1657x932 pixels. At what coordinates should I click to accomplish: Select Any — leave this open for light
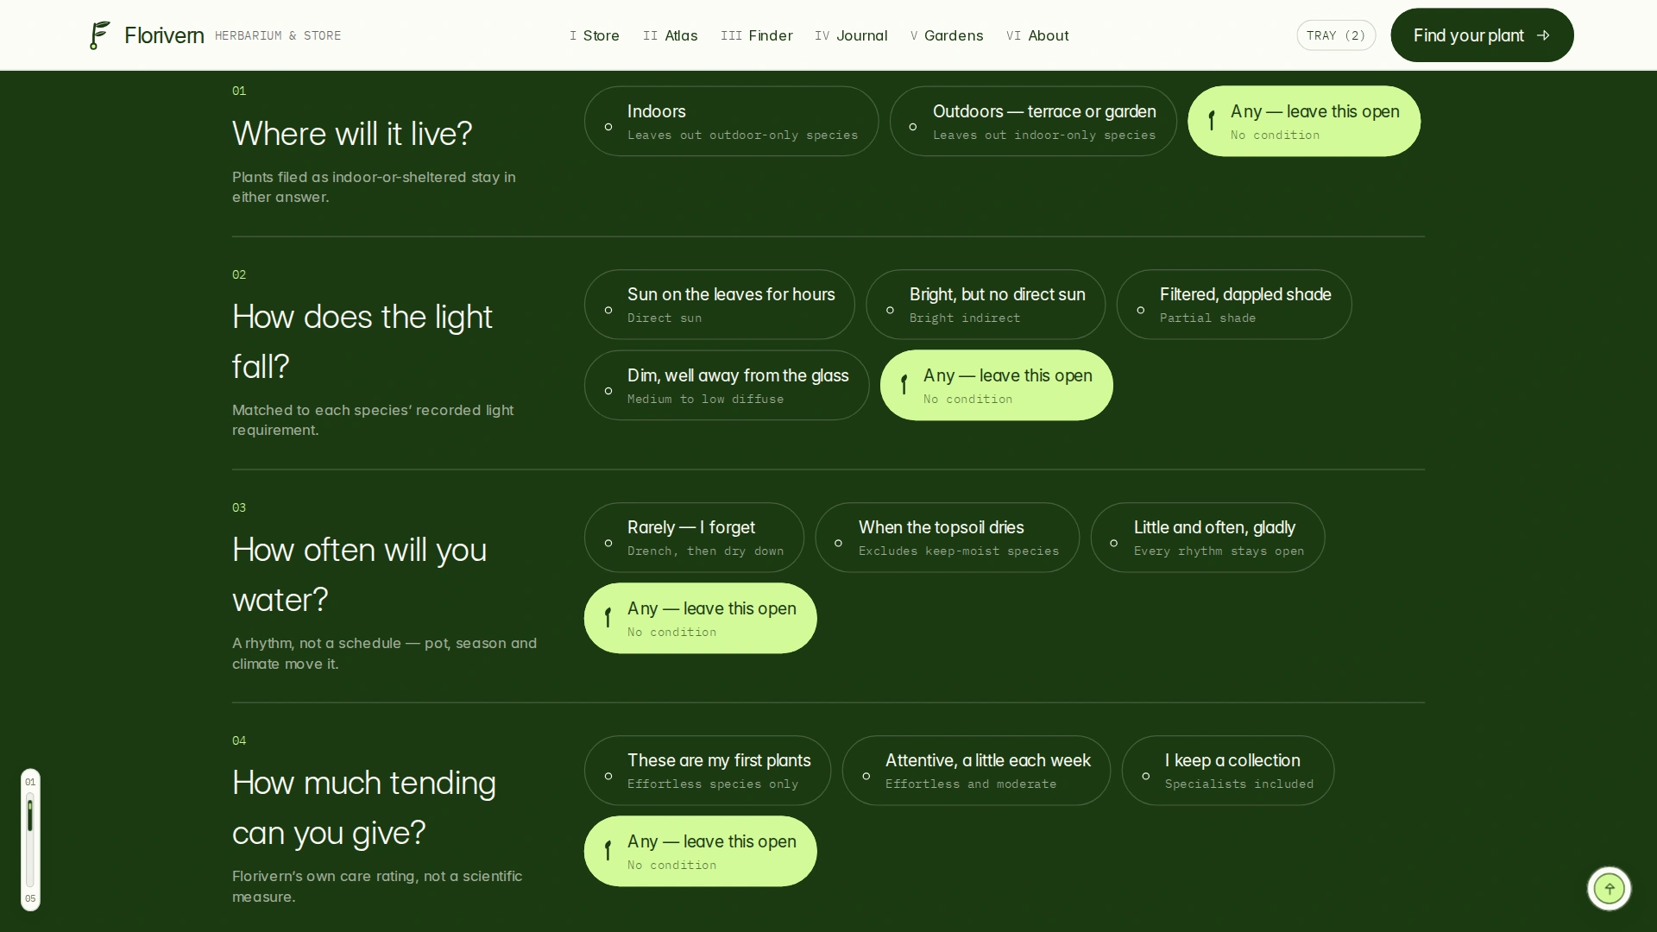coord(996,385)
